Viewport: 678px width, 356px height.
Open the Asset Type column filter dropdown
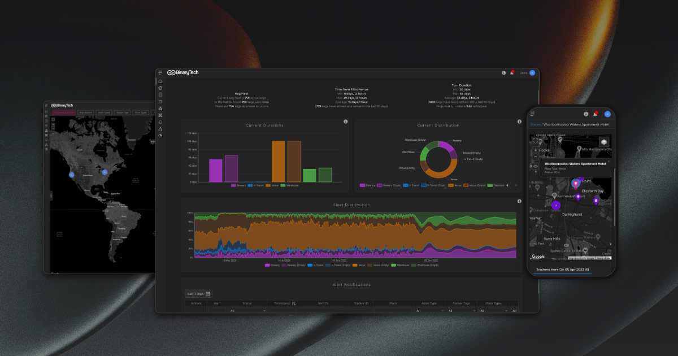[429, 310]
